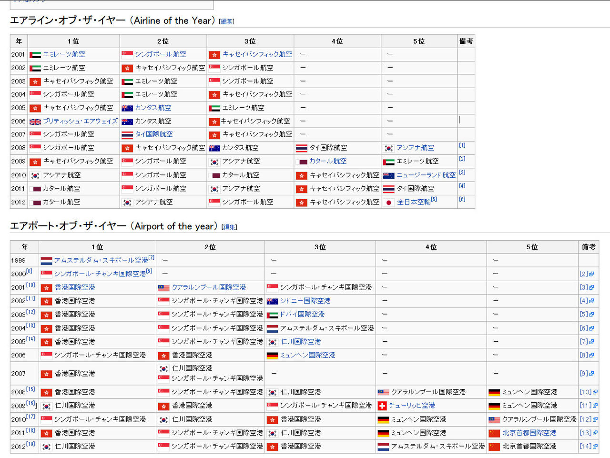This screenshot has height=458, width=610.
Task: Click the Korean flag beside the 仁川国際空港 link in 2005
Action: [272, 342]
